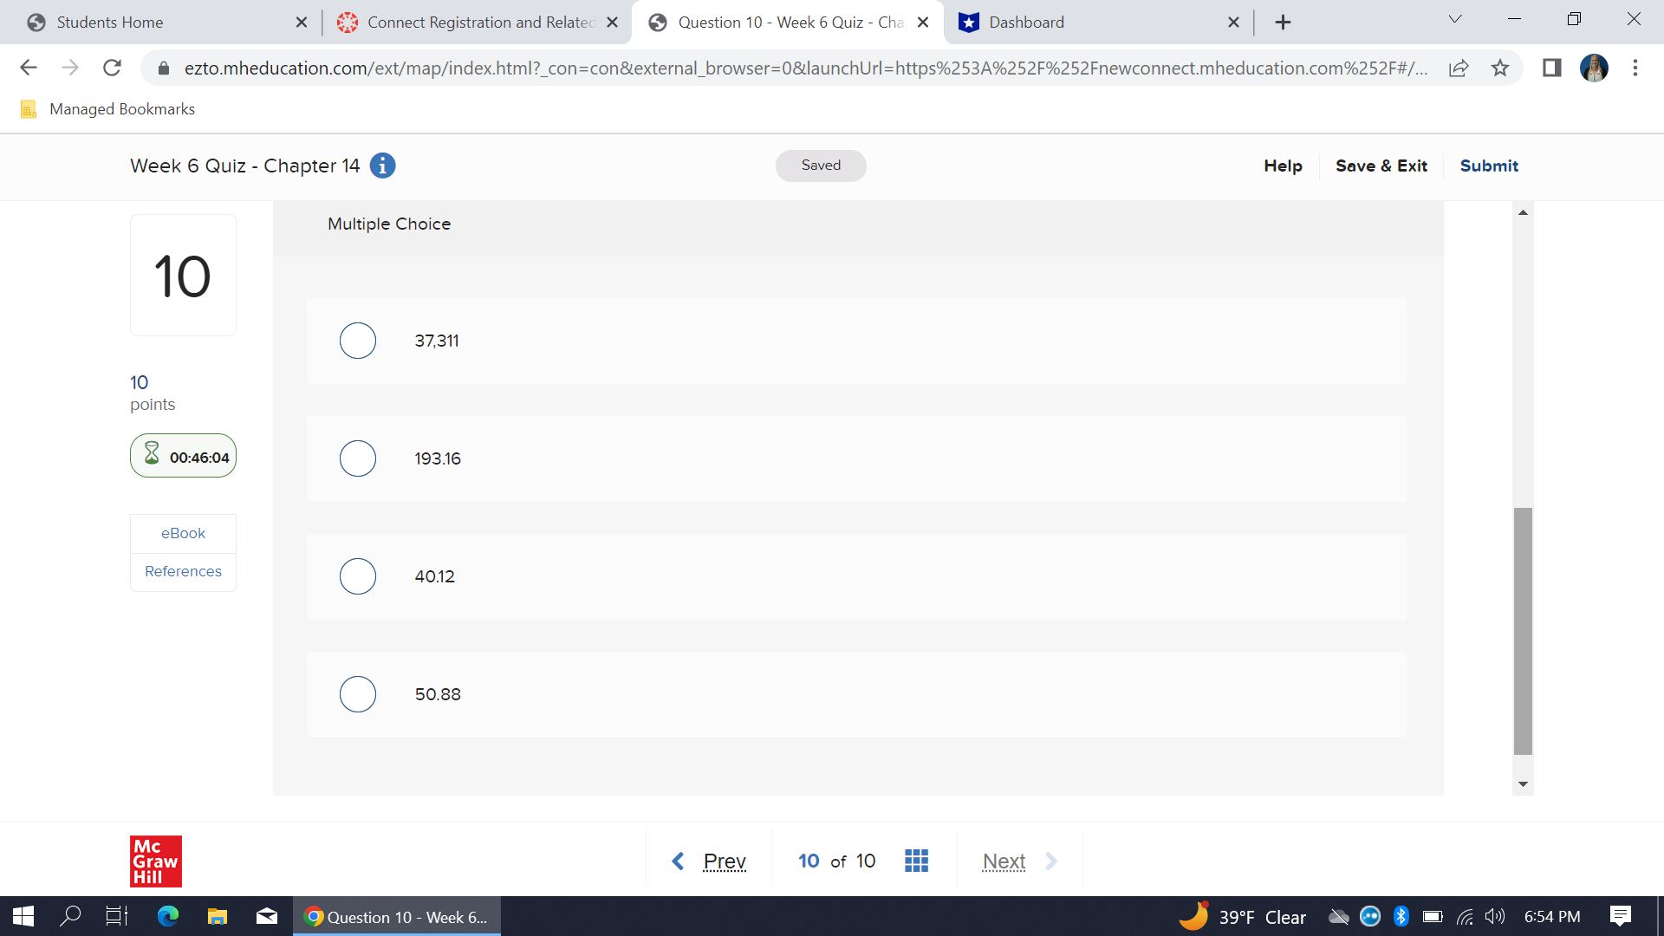Screen dimensions: 1664x936
Task: Switch to the Dashboard tab
Action: pos(1026,23)
